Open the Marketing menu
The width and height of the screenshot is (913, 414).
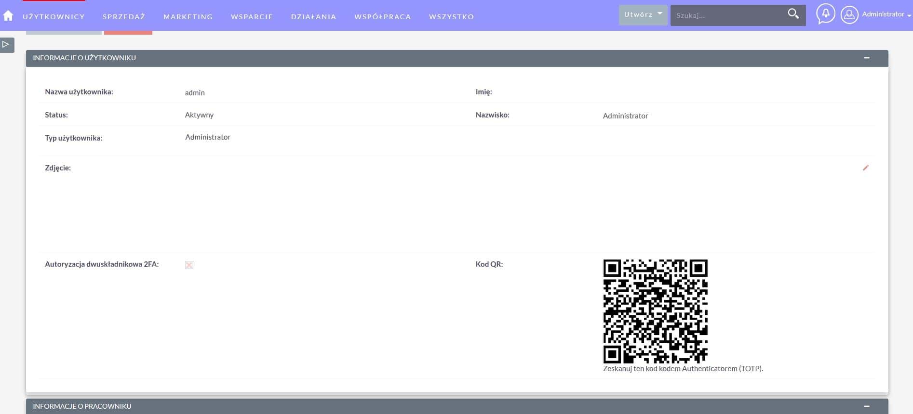[x=188, y=16]
